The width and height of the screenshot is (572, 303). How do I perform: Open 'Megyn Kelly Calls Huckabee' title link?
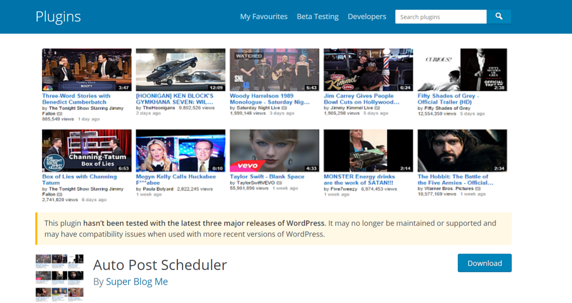176,179
